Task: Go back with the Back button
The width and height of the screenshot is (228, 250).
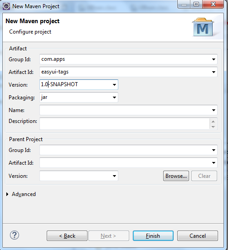Action: pyautogui.click(x=67, y=235)
